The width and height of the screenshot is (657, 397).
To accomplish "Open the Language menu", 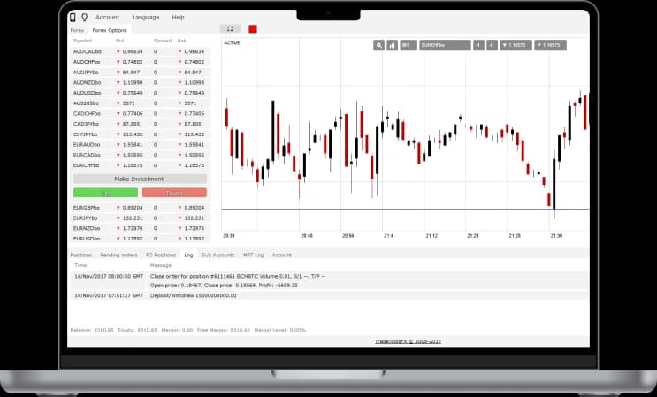I will tap(145, 17).
